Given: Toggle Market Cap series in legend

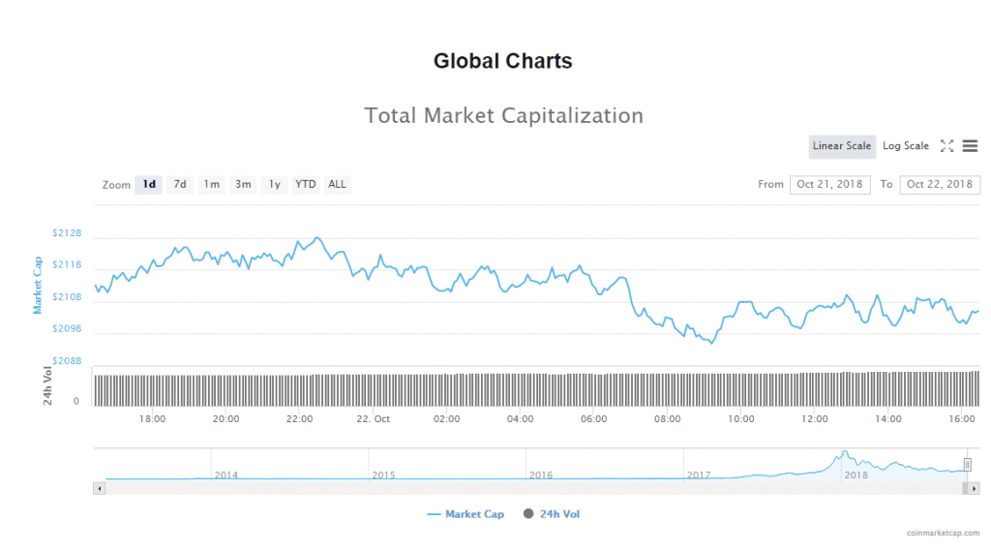Looking at the screenshot, I should pyautogui.click(x=465, y=514).
